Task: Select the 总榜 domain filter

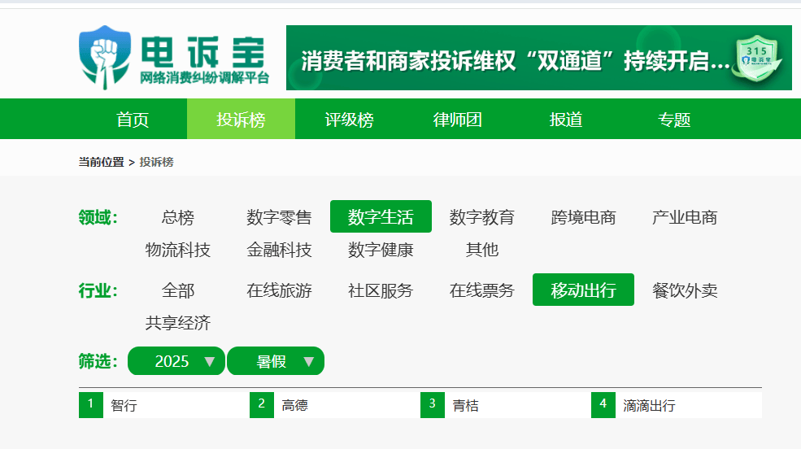Action: click(177, 217)
